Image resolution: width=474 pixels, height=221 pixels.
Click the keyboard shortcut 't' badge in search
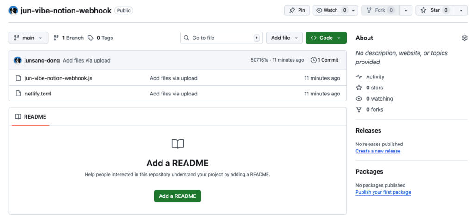(x=256, y=38)
